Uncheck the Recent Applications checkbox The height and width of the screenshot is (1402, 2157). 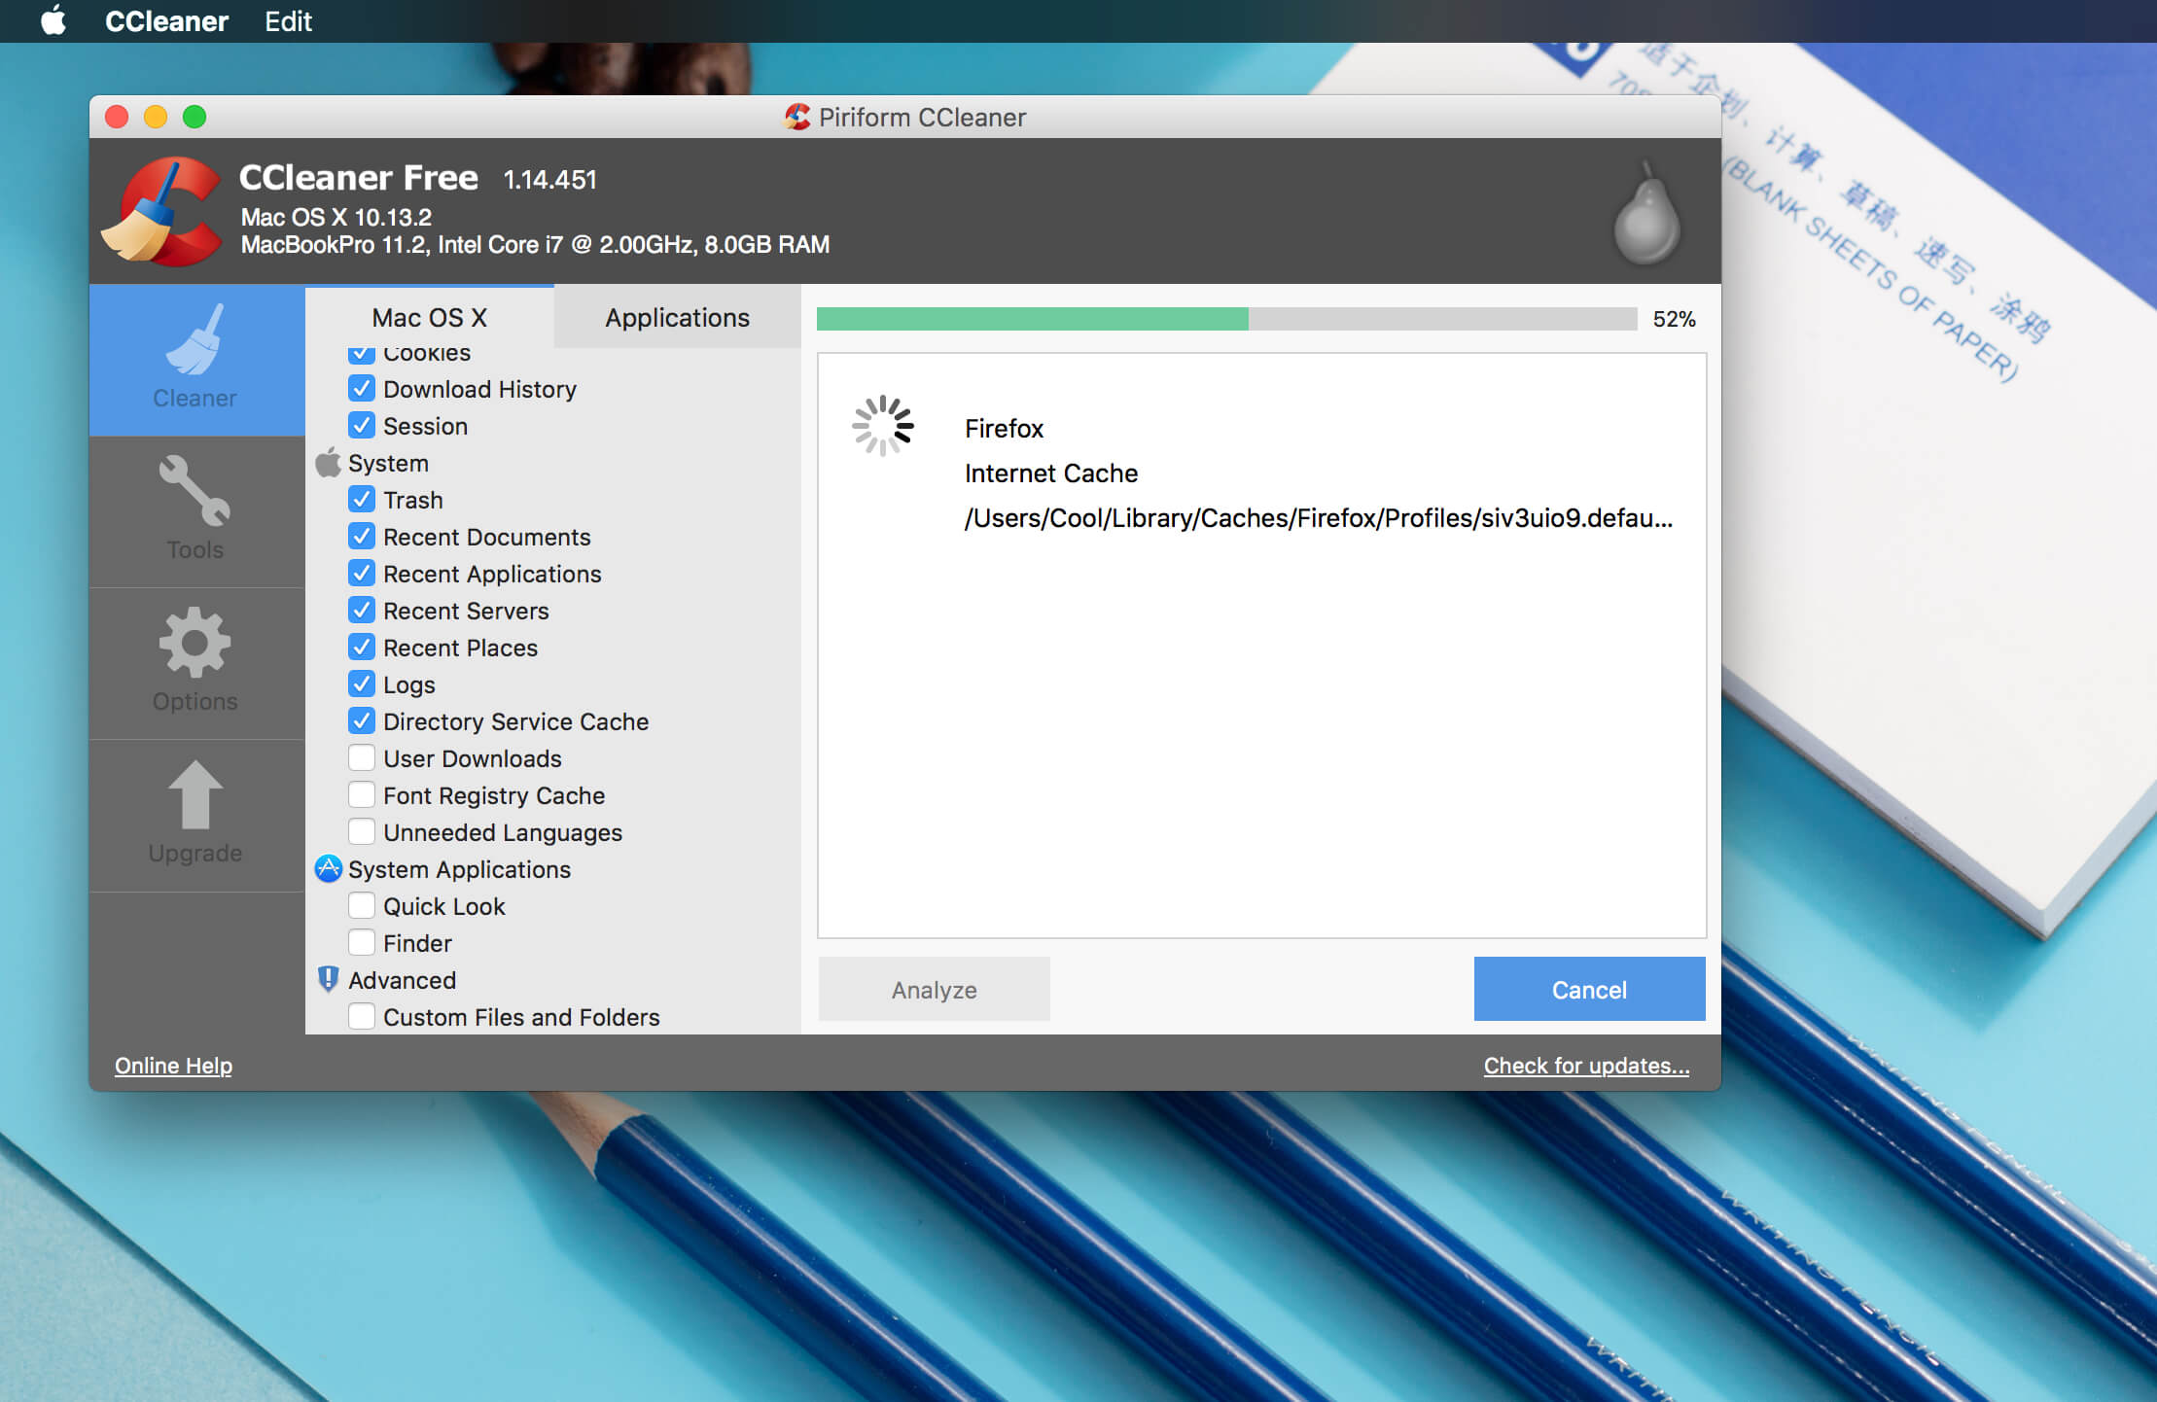point(362,574)
